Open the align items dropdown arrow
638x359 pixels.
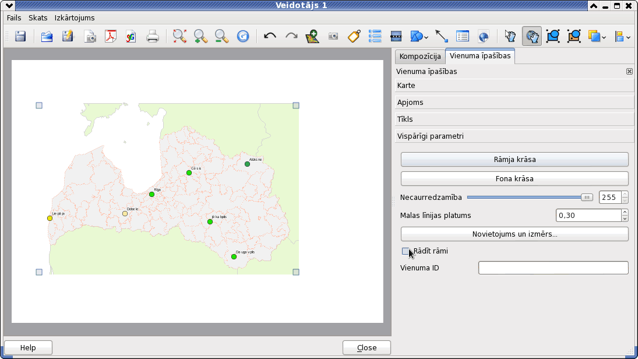[x=629, y=37]
